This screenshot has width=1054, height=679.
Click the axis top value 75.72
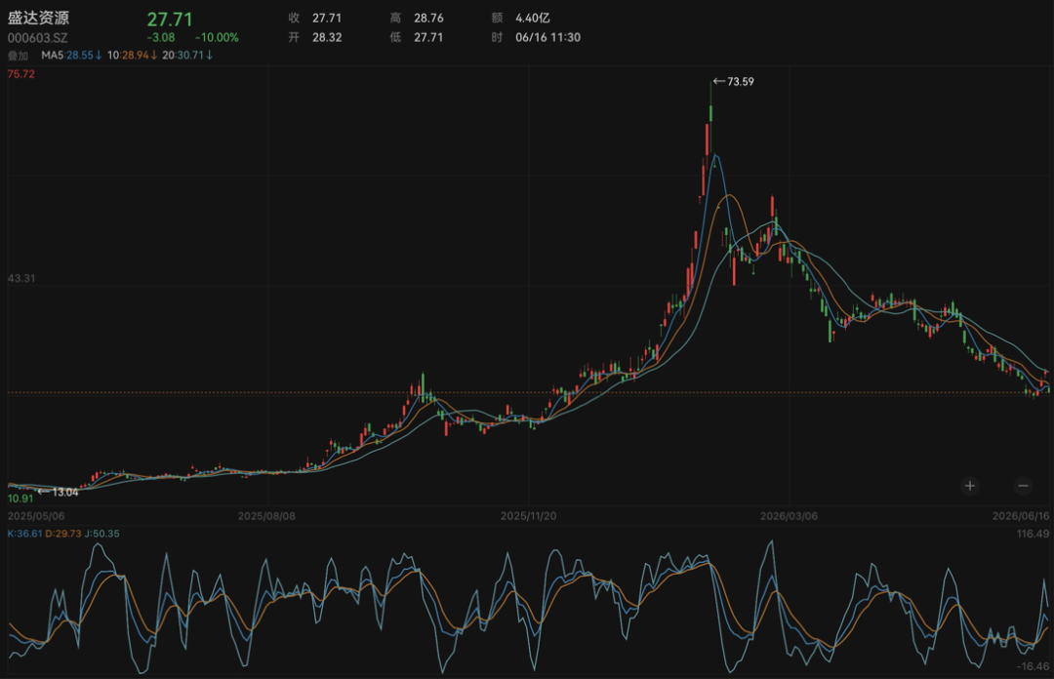20,74
